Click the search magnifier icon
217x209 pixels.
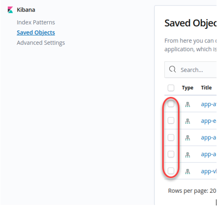pyautogui.click(x=172, y=69)
